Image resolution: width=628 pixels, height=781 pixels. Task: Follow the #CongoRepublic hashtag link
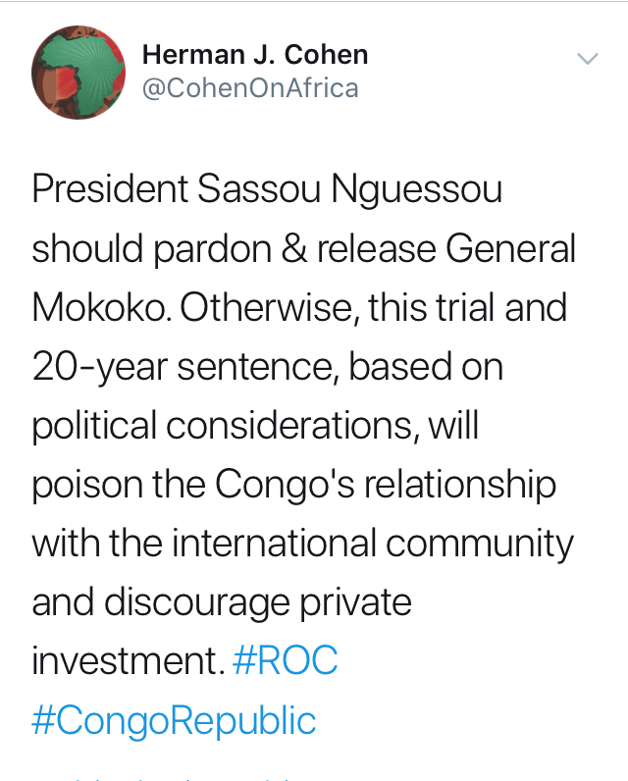[174, 720]
